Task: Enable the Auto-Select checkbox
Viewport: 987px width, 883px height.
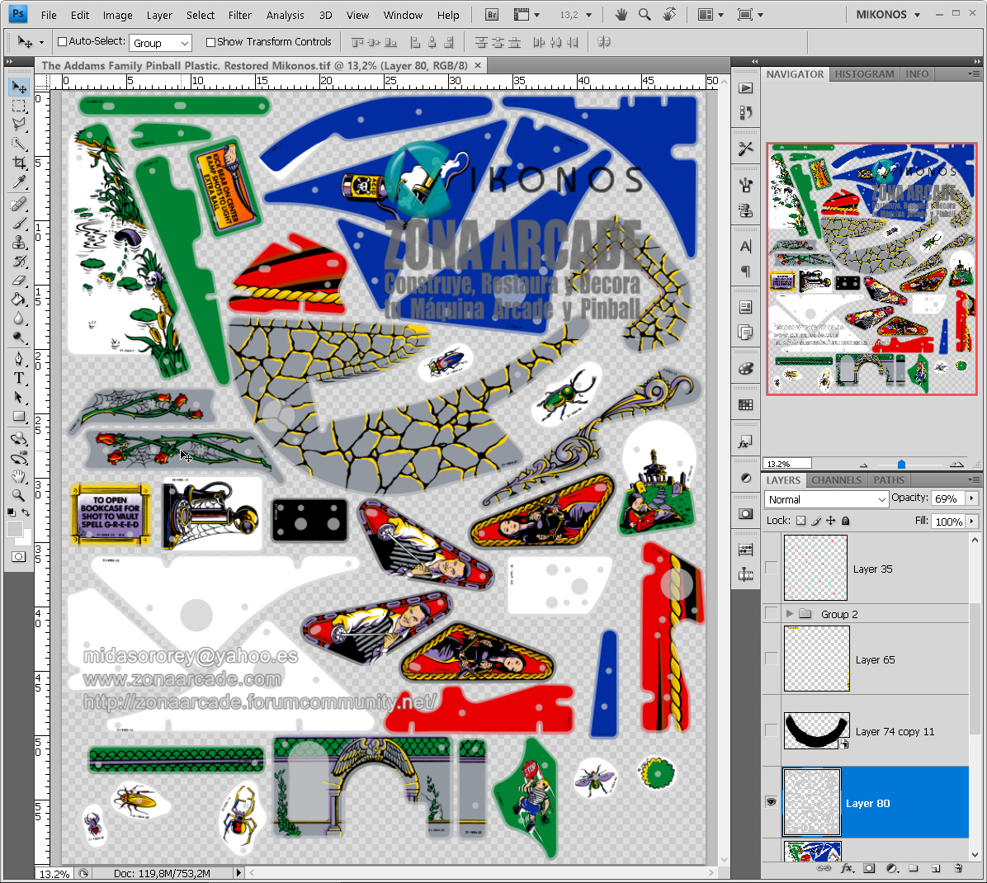Action: point(63,42)
